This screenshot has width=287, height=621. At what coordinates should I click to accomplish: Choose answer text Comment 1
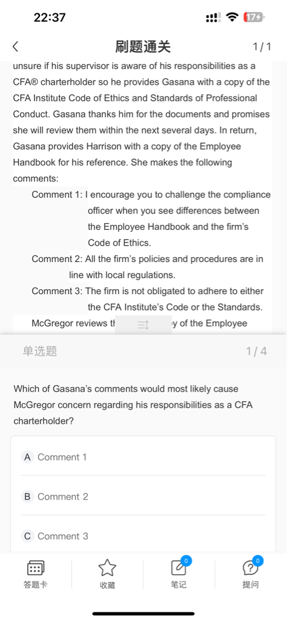pyautogui.click(x=62, y=457)
